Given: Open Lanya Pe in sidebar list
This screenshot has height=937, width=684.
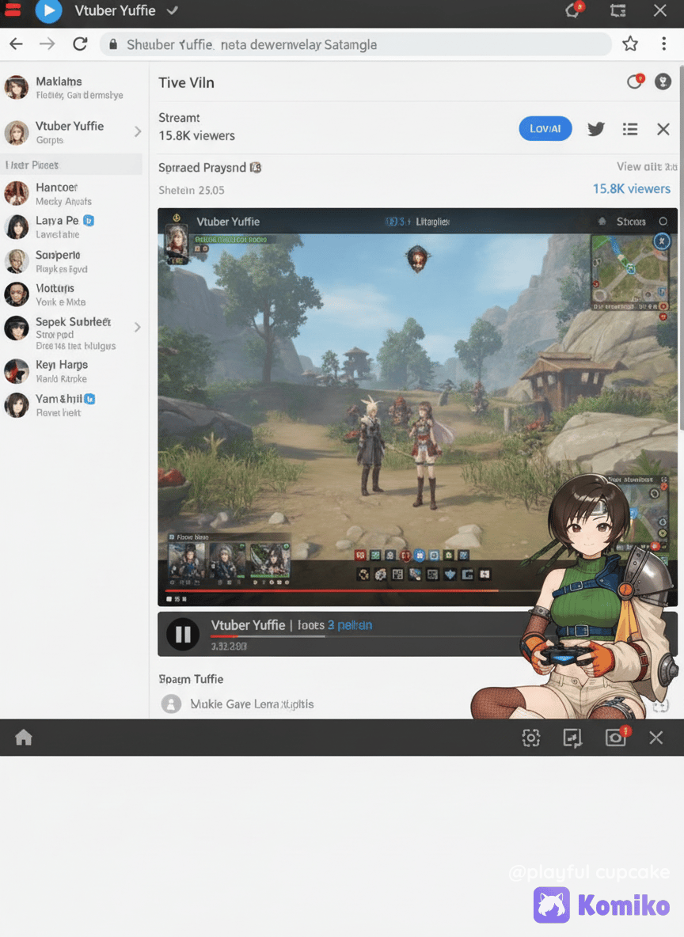Looking at the screenshot, I should pyautogui.click(x=72, y=227).
